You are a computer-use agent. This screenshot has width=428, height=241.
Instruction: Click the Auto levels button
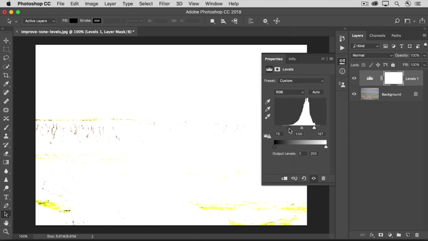tap(316, 92)
